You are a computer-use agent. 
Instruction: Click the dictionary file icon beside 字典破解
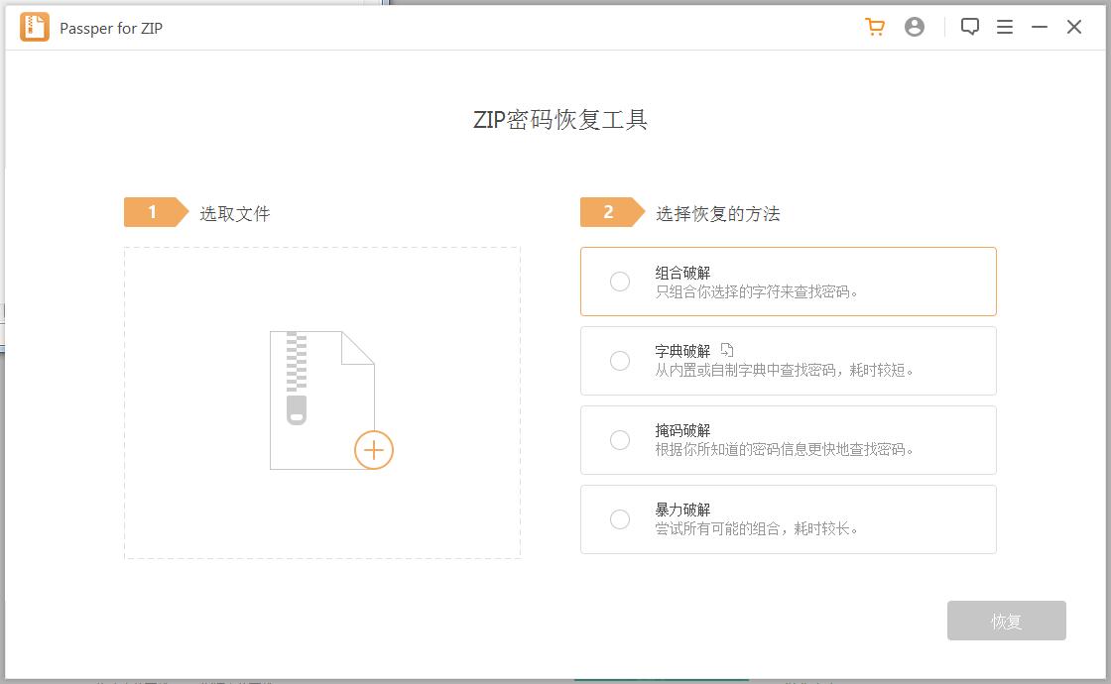tap(727, 350)
